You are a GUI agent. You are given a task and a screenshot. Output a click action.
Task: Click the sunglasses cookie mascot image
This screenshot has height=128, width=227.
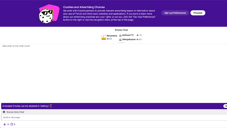49,14
